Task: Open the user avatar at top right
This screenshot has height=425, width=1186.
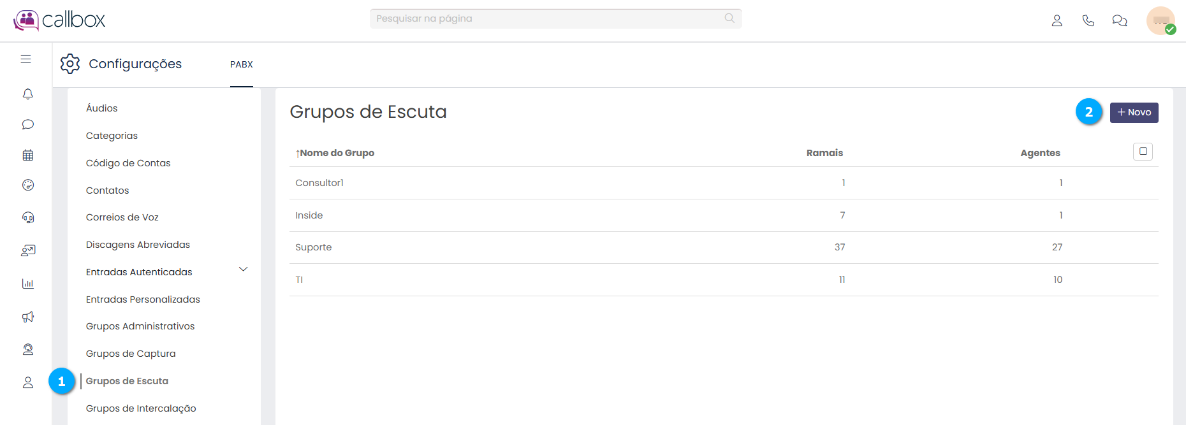Action: pos(1160,20)
